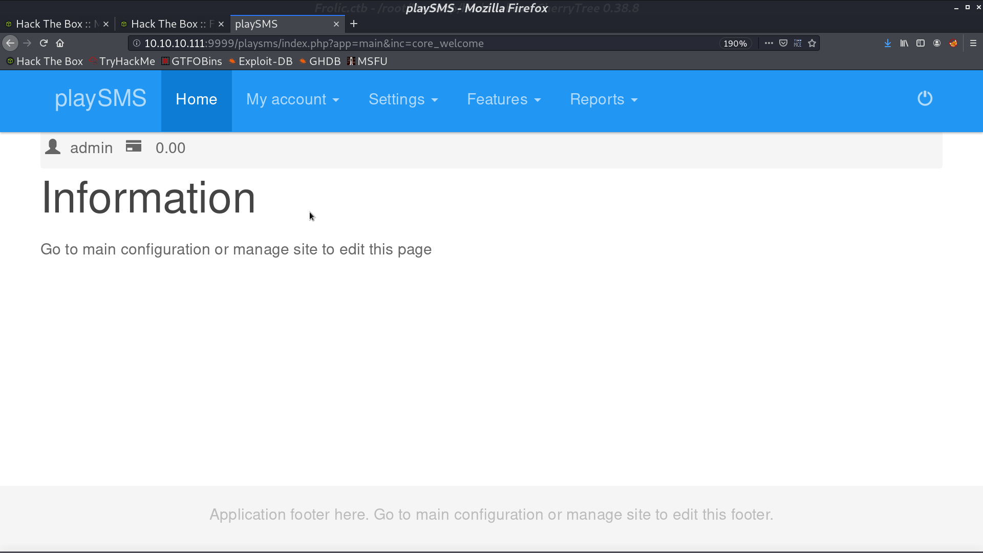Open the Firefox account icon
The height and width of the screenshot is (553, 983).
pos(937,44)
